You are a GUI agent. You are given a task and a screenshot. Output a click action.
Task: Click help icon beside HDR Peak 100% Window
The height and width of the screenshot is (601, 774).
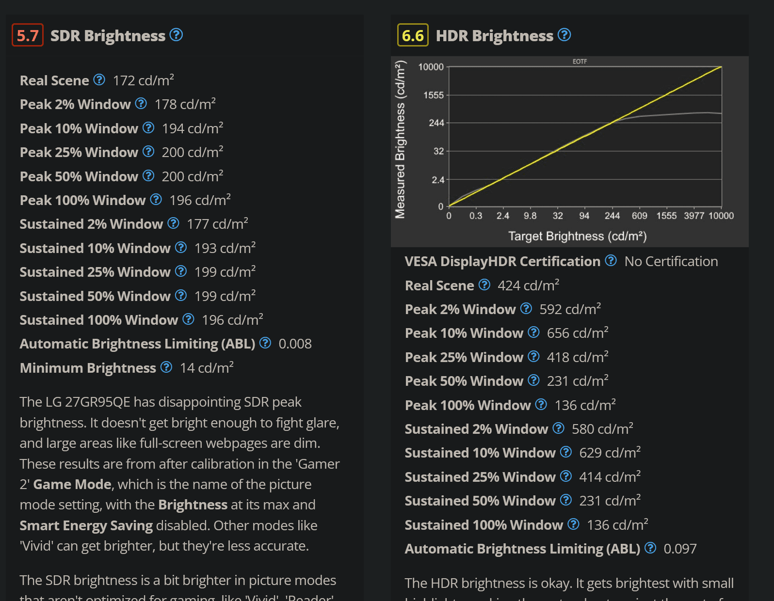(541, 404)
